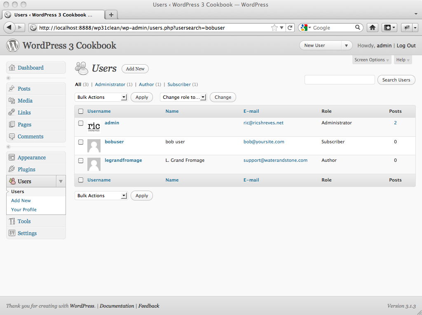Click the support@waterandstone.com email link
Screen dimensions: 422x315
[x=275, y=160]
